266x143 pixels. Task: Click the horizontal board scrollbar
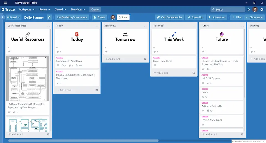(83, 141)
